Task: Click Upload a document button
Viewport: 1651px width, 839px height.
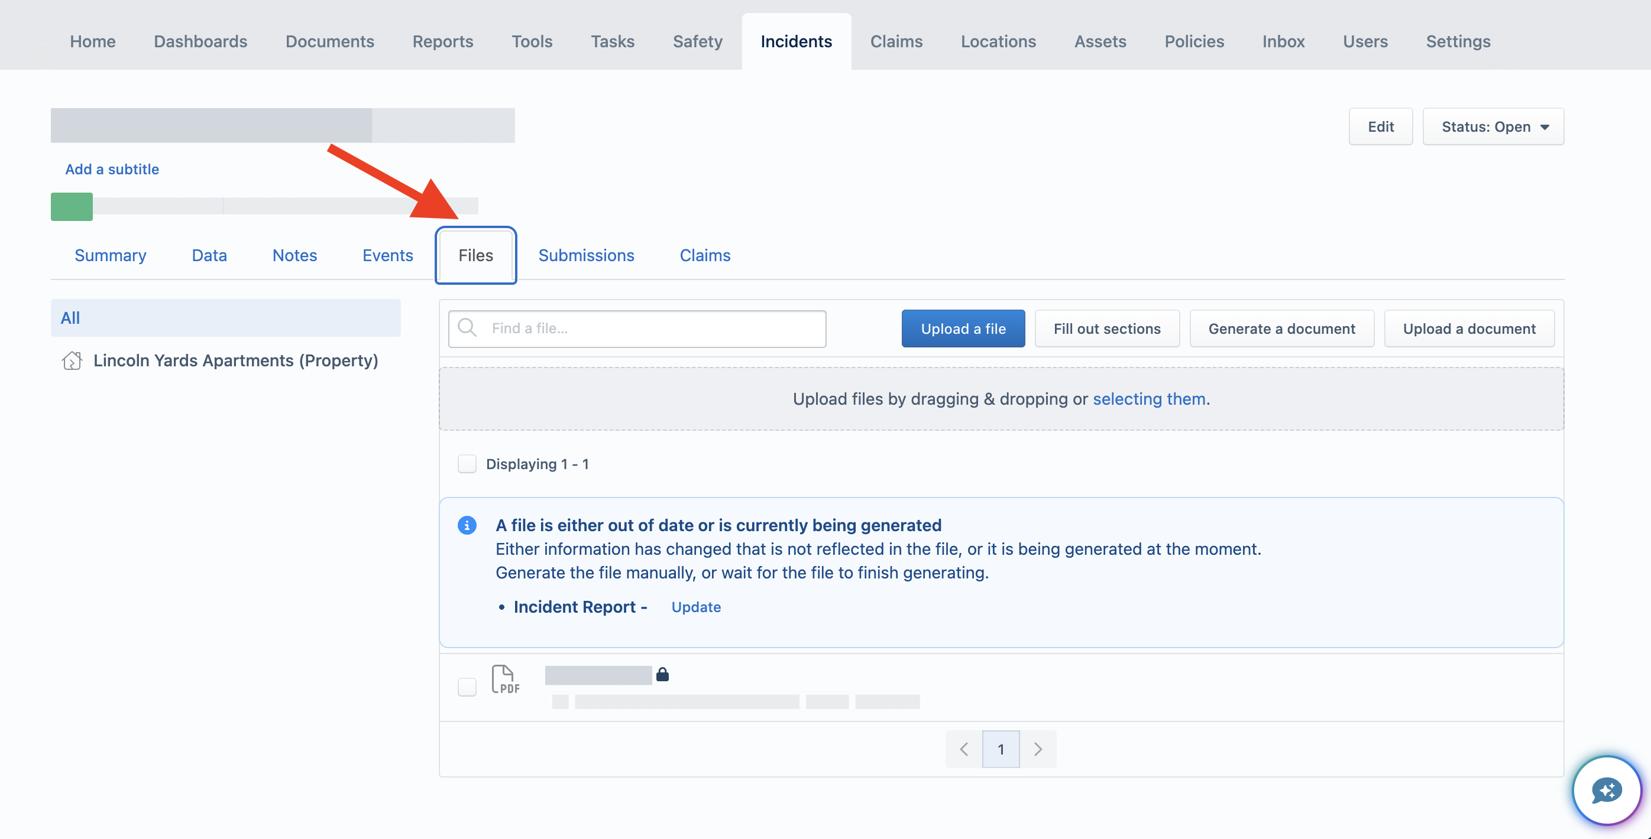Action: pyautogui.click(x=1469, y=329)
